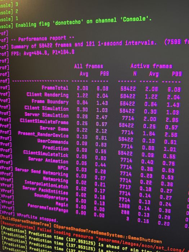Select the Server PackEntities row label

pyautogui.click(x=45, y=190)
